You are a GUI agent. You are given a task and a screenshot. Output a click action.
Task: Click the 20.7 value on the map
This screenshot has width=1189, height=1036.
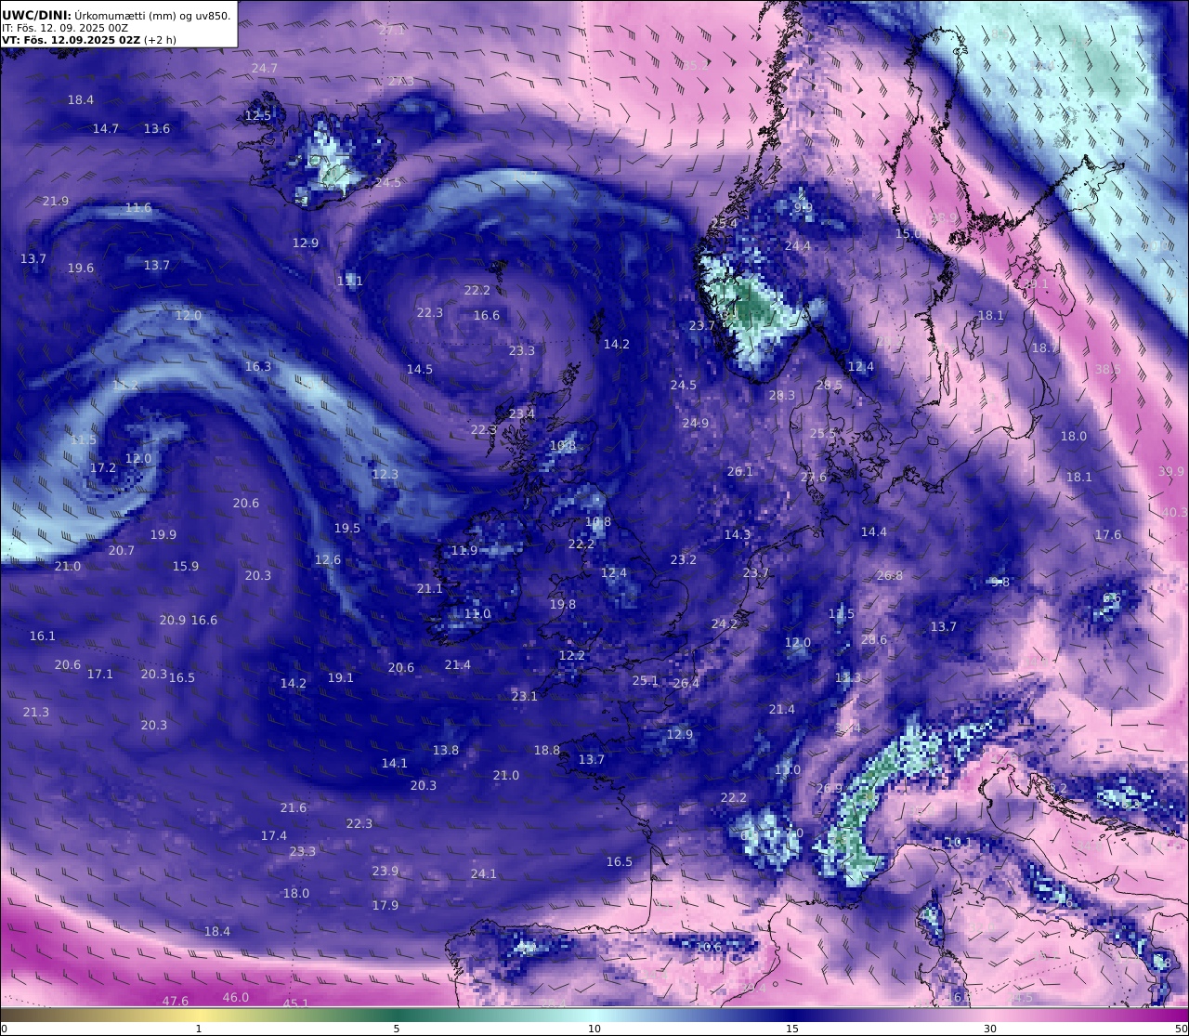[x=122, y=551]
